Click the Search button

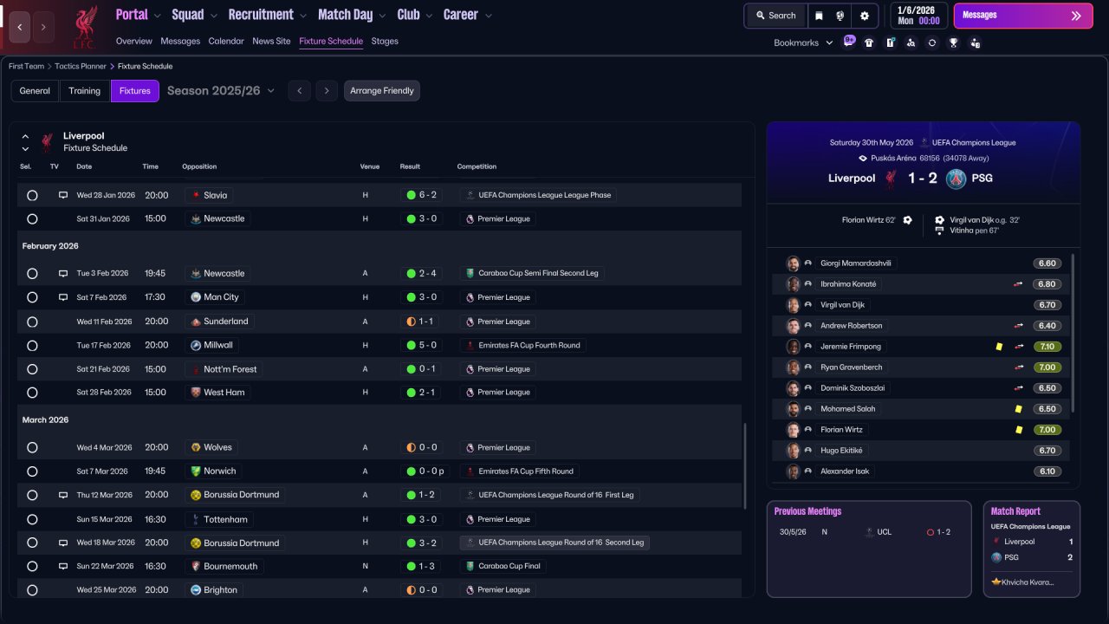click(x=775, y=16)
